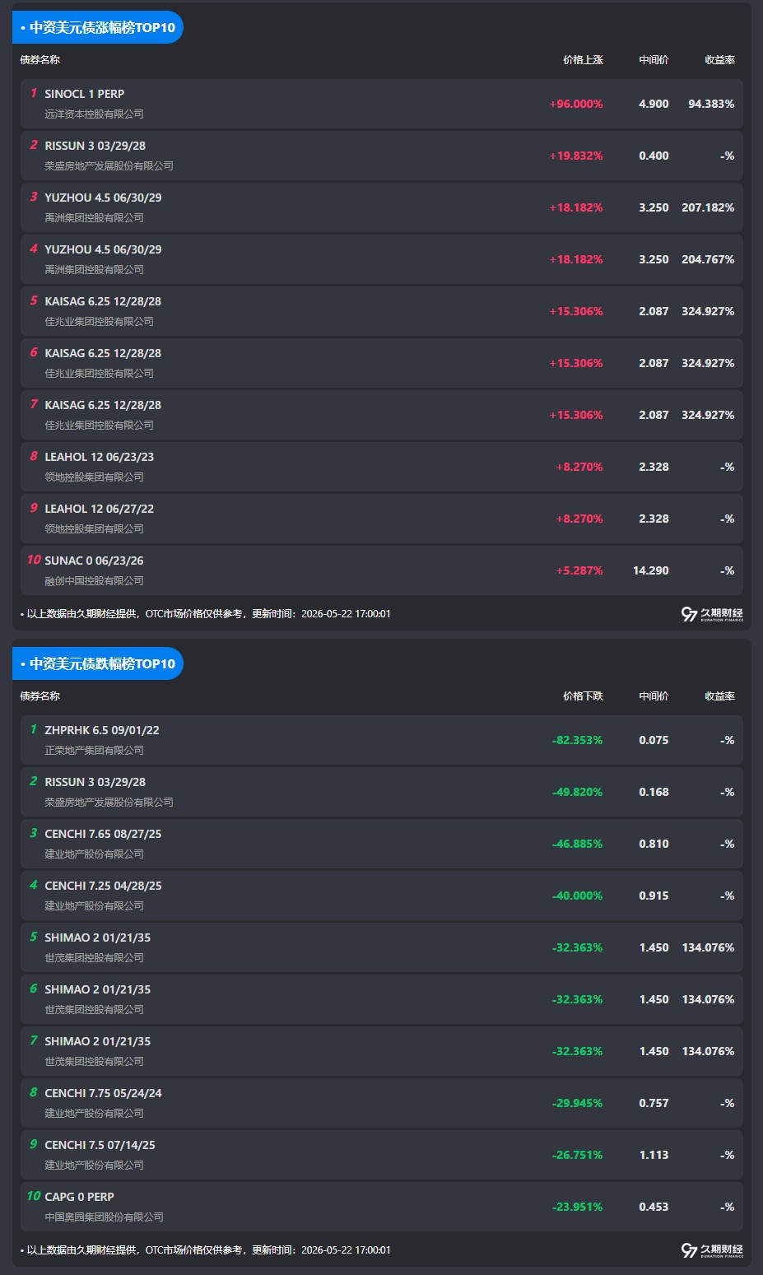The image size is (763, 1275).
Task: Click the 0.168 mid price
Action: tap(654, 793)
